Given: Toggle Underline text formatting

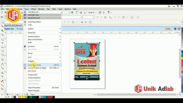Looking at the screenshot, I should [105, 17].
